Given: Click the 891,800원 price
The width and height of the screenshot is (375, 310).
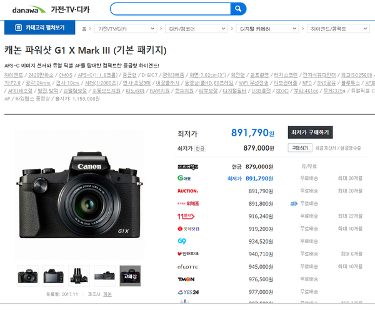Looking at the screenshot, I should point(261,204).
